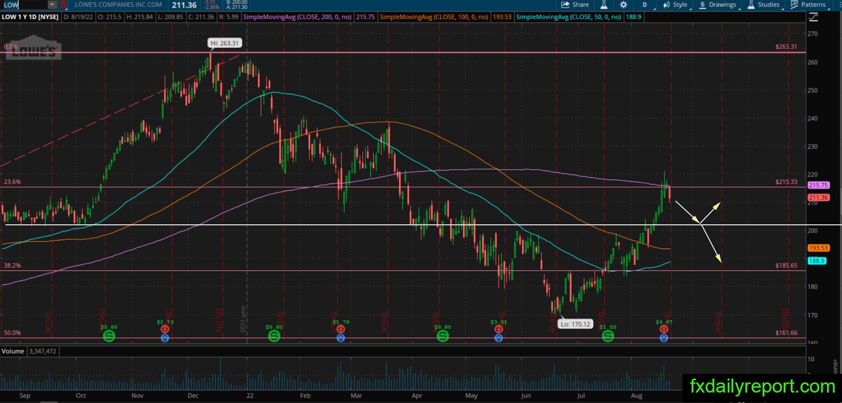This screenshot has width=842, height=403.
Task: Click the LOWE'S COMPANIES INC COM name
Action: pyautogui.click(x=118, y=4)
